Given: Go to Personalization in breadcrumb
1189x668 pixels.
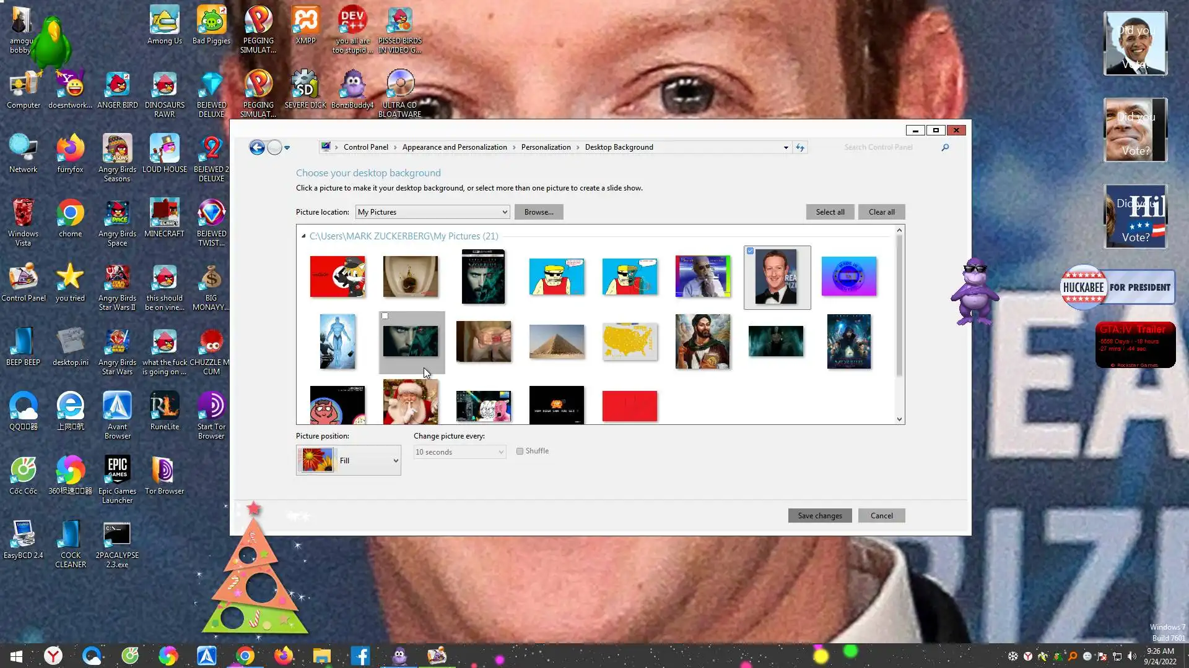Looking at the screenshot, I should coord(546,147).
